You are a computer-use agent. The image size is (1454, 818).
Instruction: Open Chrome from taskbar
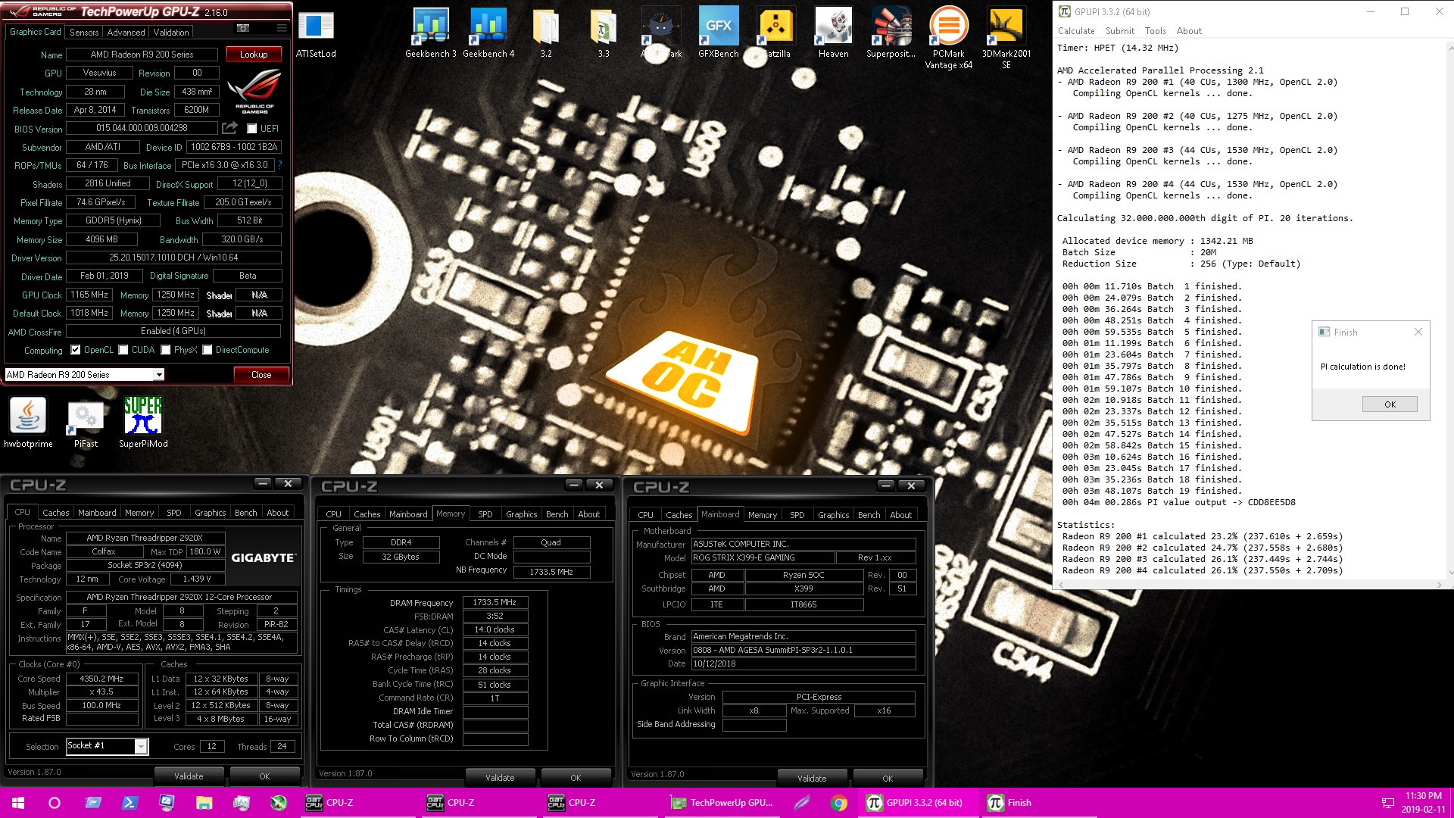838,803
